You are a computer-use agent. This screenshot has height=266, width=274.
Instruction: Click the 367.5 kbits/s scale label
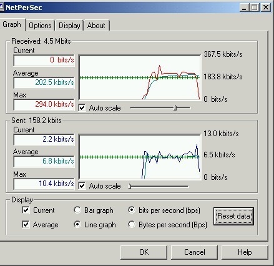click(223, 54)
